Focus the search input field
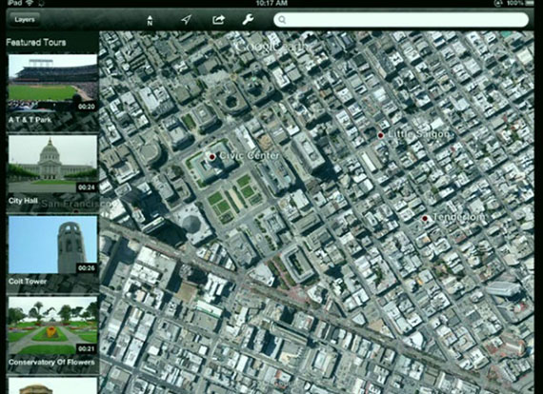The image size is (543, 394). pos(401,20)
